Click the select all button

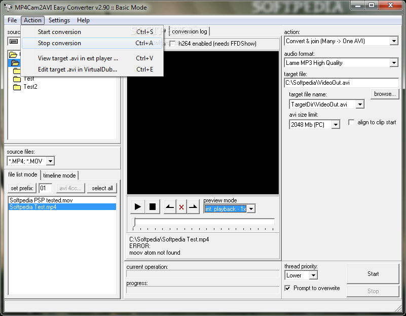coord(102,188)
